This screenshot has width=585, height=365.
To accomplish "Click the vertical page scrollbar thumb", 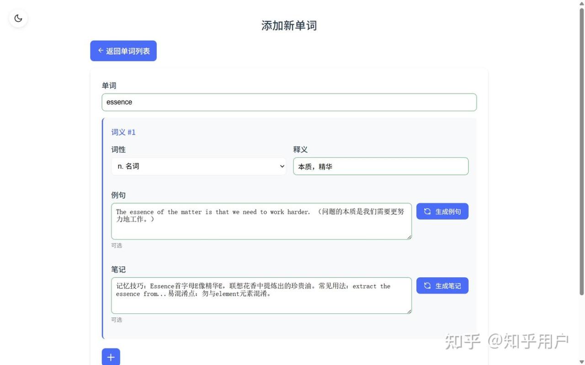I will pyautogui.click(x=581, y=151).
